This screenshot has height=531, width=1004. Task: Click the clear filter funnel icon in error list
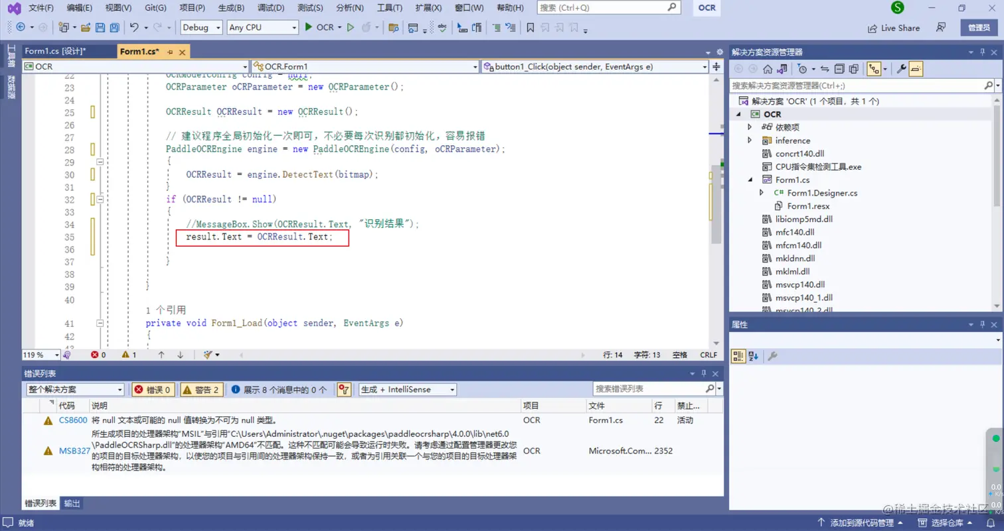(x=343, y=390)
